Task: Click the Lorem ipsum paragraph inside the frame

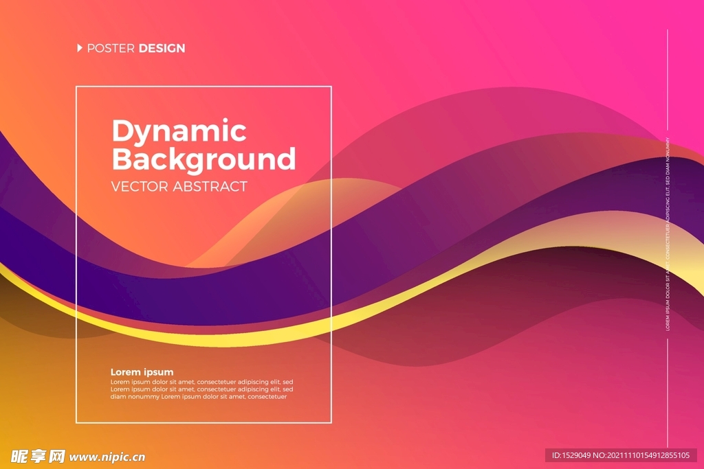Action: pos(201,389)
